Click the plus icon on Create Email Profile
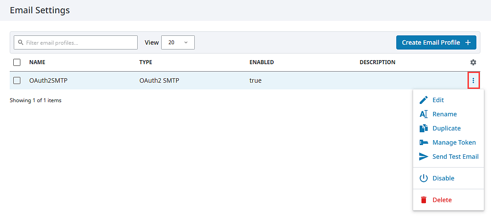The image size is (491, 218). [x=468, y=42]
